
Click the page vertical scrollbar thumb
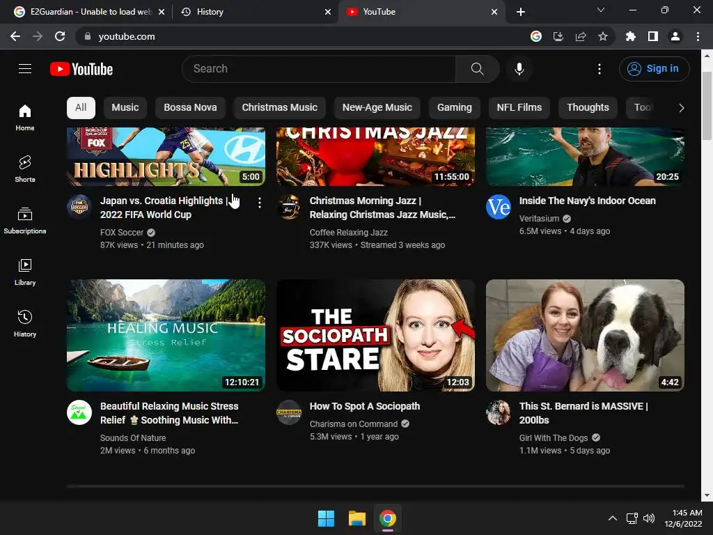707,106
